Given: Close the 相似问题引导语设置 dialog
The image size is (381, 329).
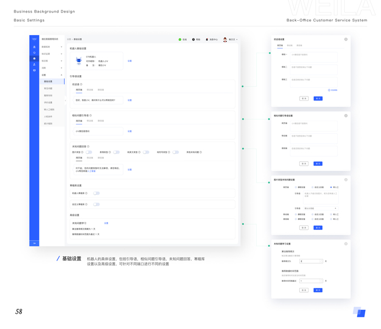Looking at the screenshot, I should click(346, 116).
